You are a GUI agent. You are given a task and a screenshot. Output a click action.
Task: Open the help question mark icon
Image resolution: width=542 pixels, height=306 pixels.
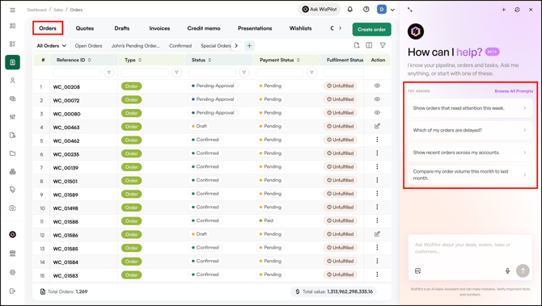(x=366, y=10)
